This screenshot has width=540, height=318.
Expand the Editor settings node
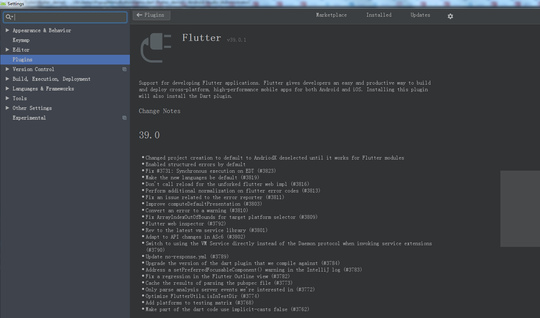pos(7,50)
